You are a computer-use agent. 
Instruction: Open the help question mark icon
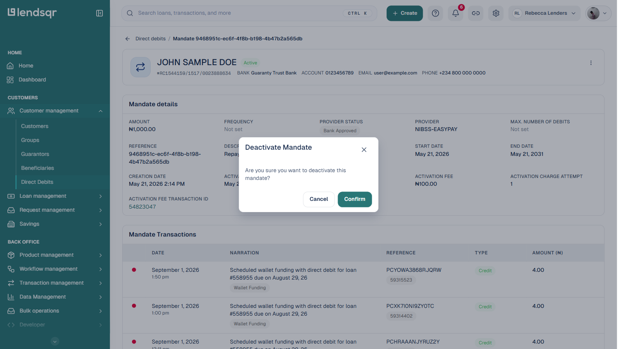pos(435,13)
